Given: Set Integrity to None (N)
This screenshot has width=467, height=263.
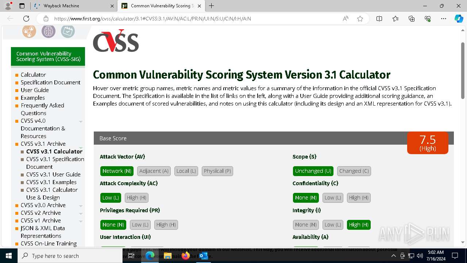Looking at the screenshot, I should click(306, 225).
